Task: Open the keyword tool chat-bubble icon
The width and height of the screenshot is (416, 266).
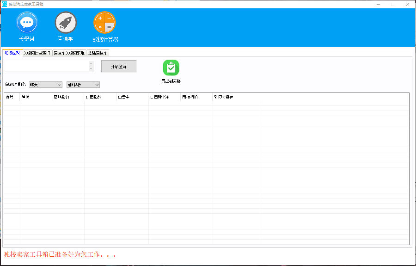Action: point(27,23)
